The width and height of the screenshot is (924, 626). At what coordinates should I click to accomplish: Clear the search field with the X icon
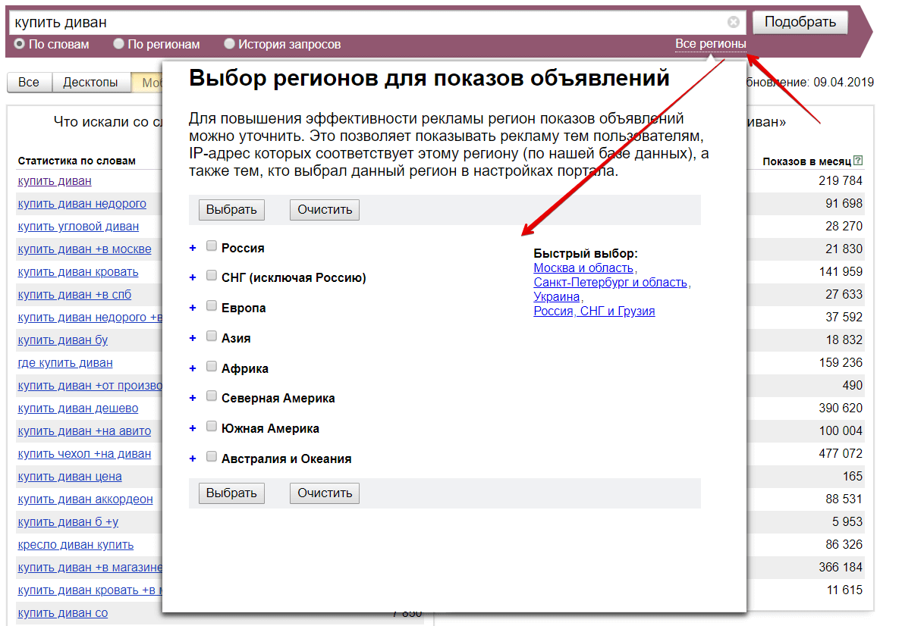[x=733, y=22]
